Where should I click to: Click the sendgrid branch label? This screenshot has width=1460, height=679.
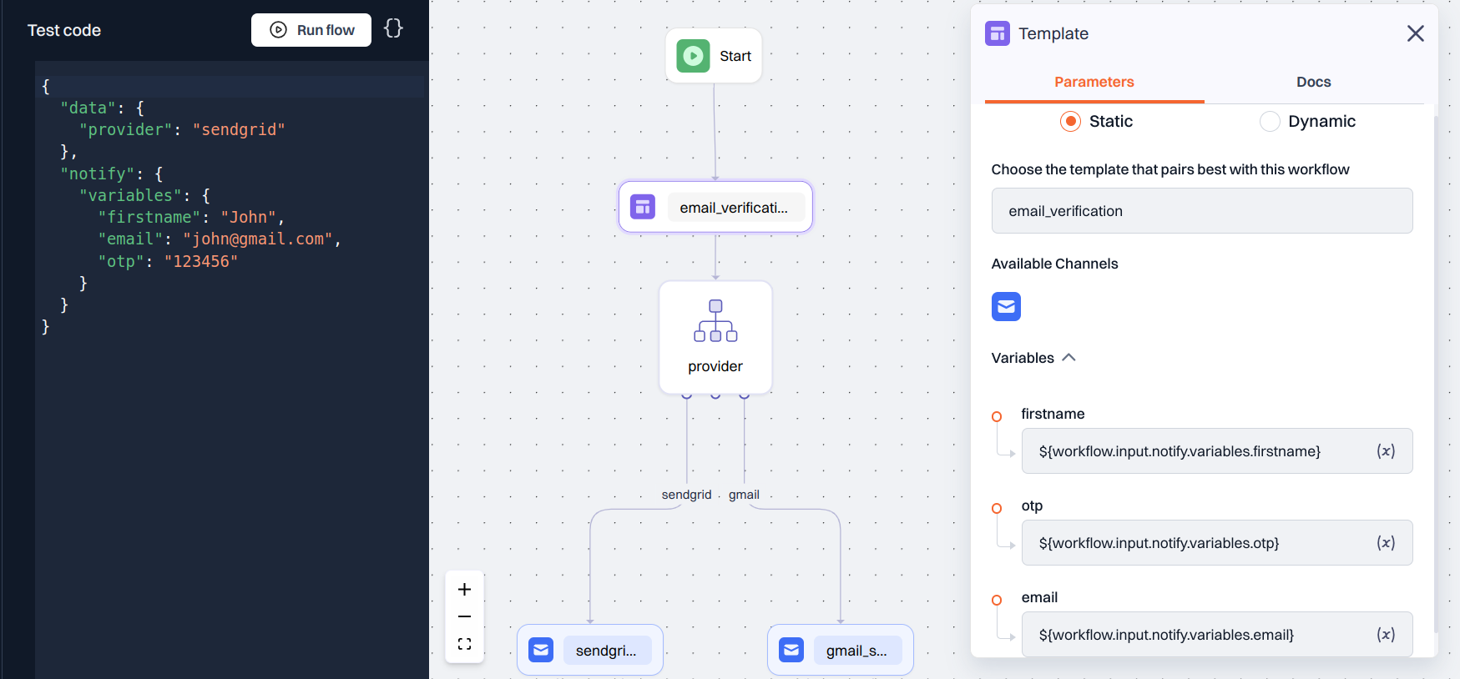click(x=686, y=495)
